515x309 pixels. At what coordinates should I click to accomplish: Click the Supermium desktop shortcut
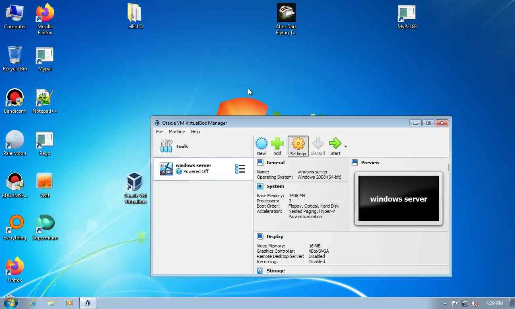(45, 228)
